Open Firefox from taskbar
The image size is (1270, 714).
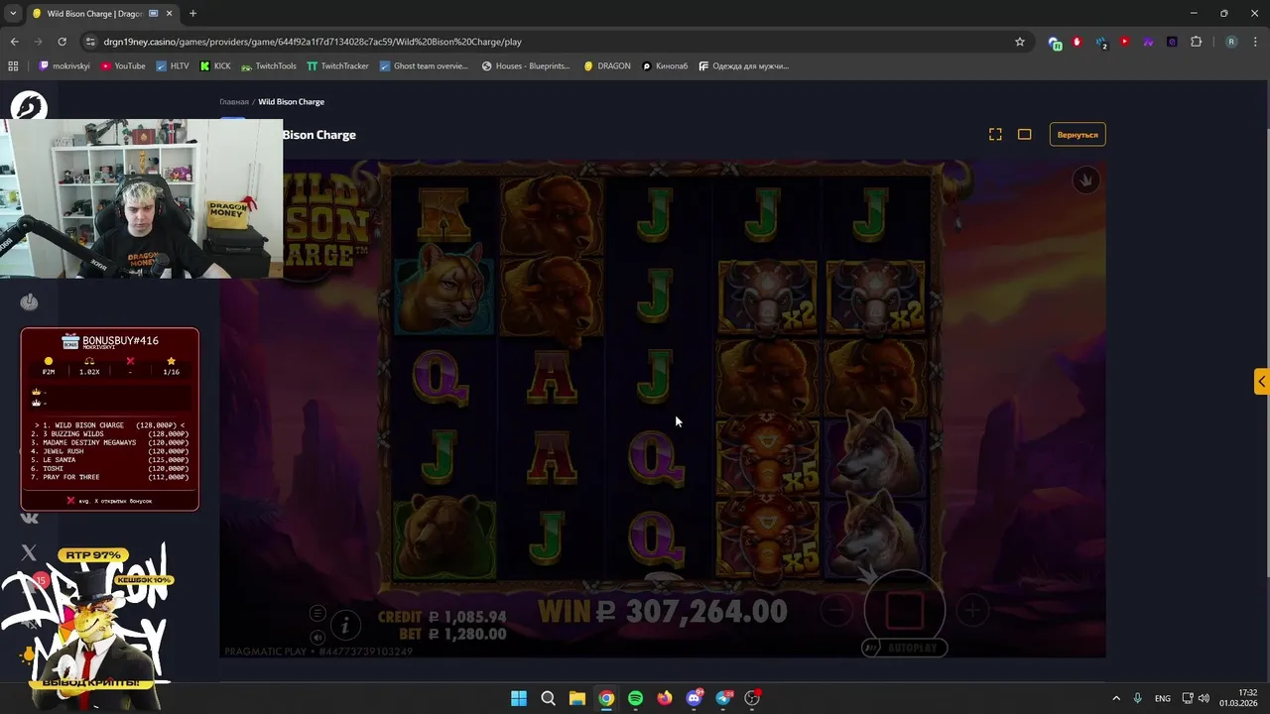(x=665, y=698)
